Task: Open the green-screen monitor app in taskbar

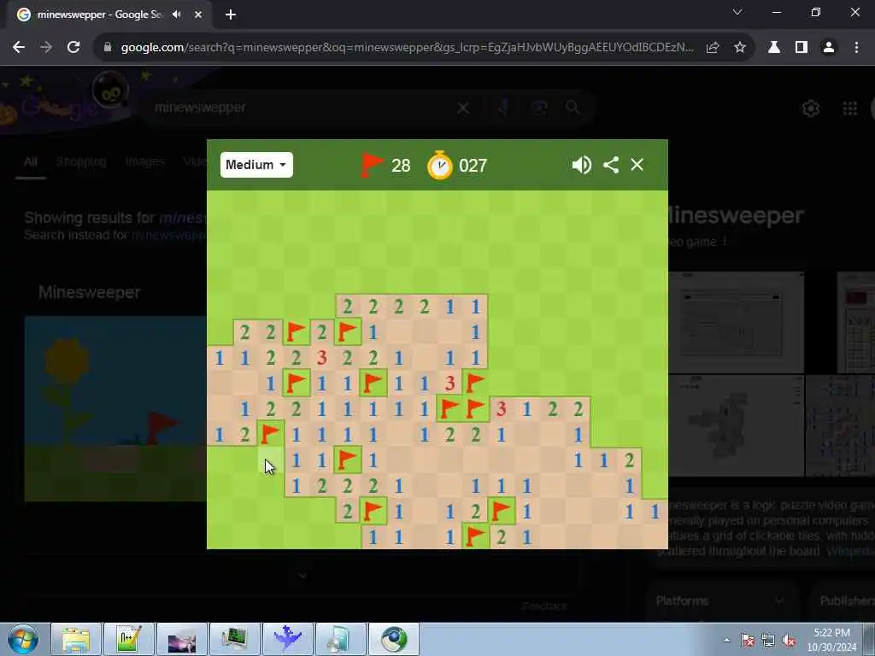Action: tap(234, 639)
